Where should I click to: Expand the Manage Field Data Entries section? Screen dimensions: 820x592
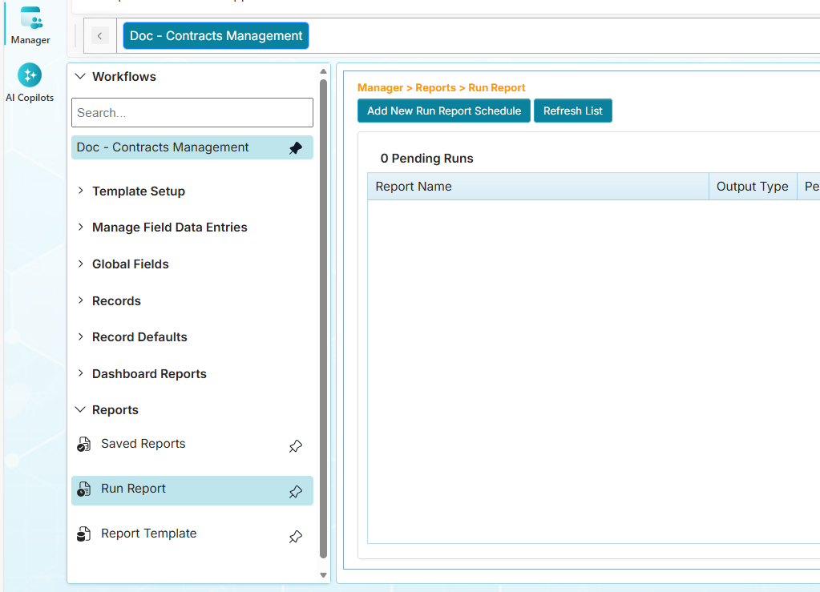point(80,228)
